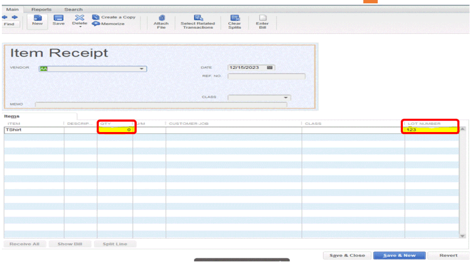Switch to the Reports tab
Viewport: 474px width, 267px height.
coord(41,10)
